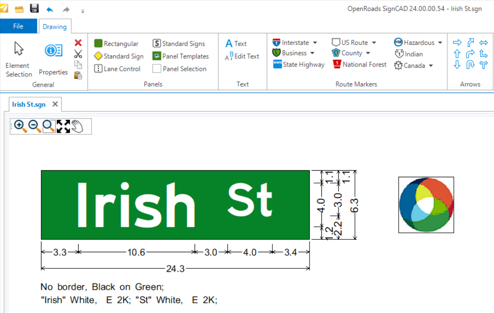Add a Lane Control panel

[x=117, y=68]
